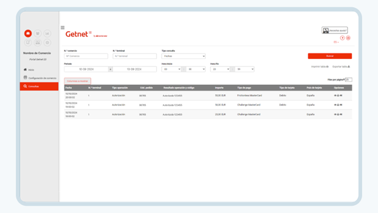Viewport: 378px width, 213px height.
Task: Click the Periodo start date field
Action: (x=86, y=69)
